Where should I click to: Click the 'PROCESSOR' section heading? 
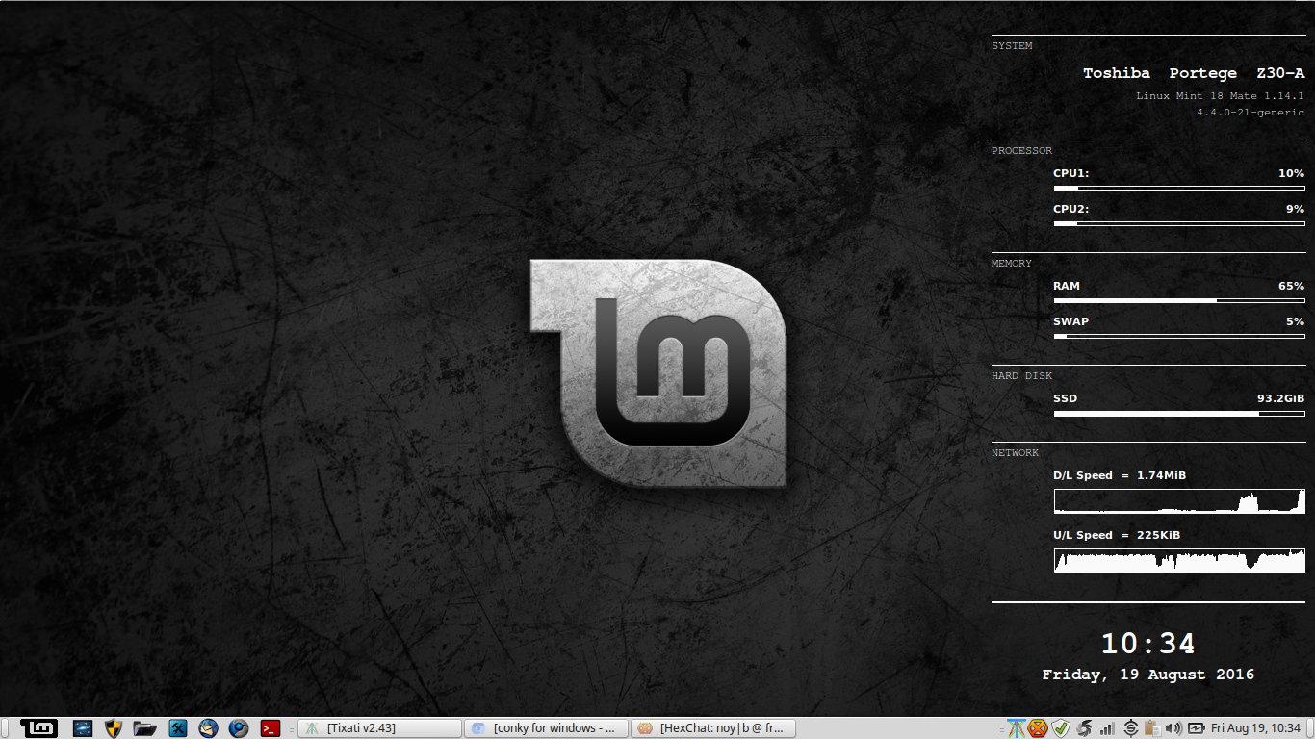coord(1021,150)
